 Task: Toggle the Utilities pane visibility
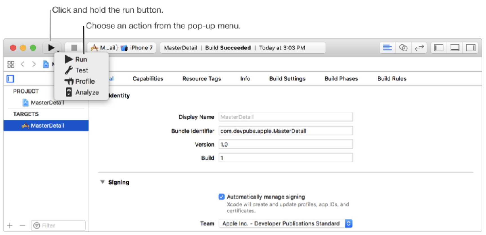[x=471, y=48]
